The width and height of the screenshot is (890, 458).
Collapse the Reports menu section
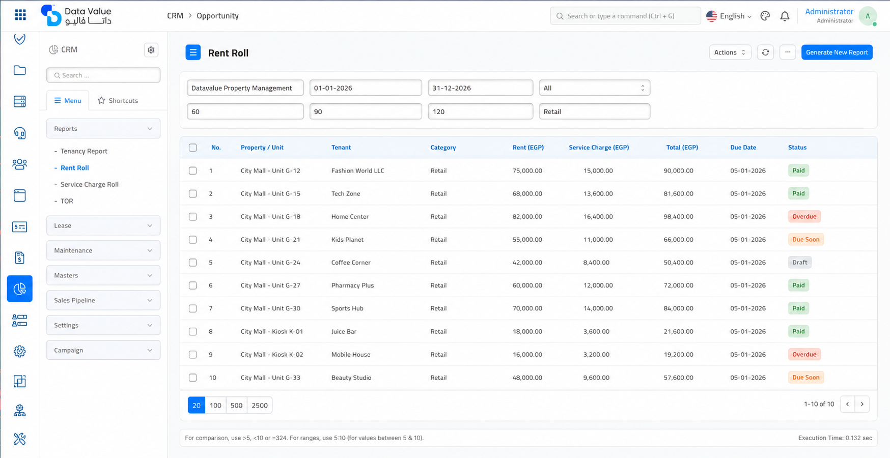pos(103,129)
